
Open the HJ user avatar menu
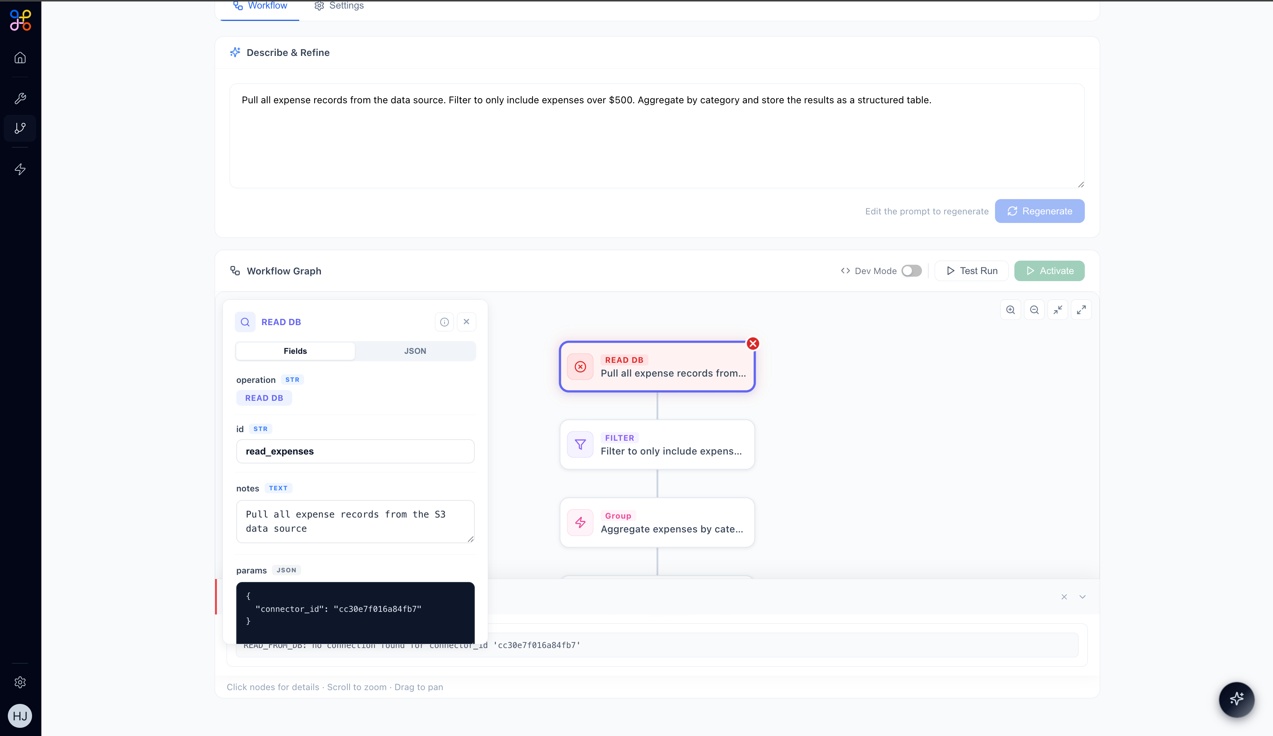pyautogui.click(x=20, y=716)
